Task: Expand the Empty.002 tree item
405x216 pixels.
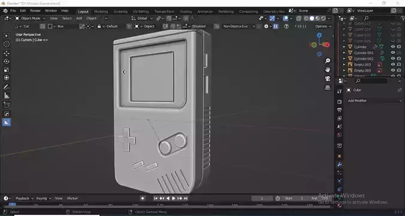Action: [344, 64]
